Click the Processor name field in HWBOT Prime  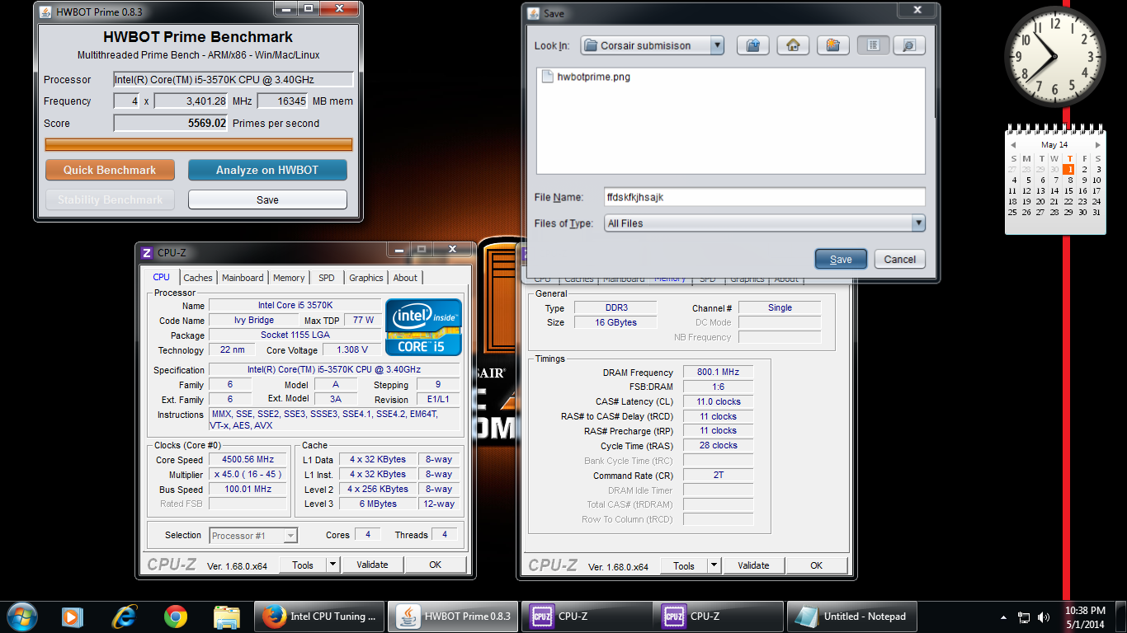pyautogui.click(x=233, y=79)
